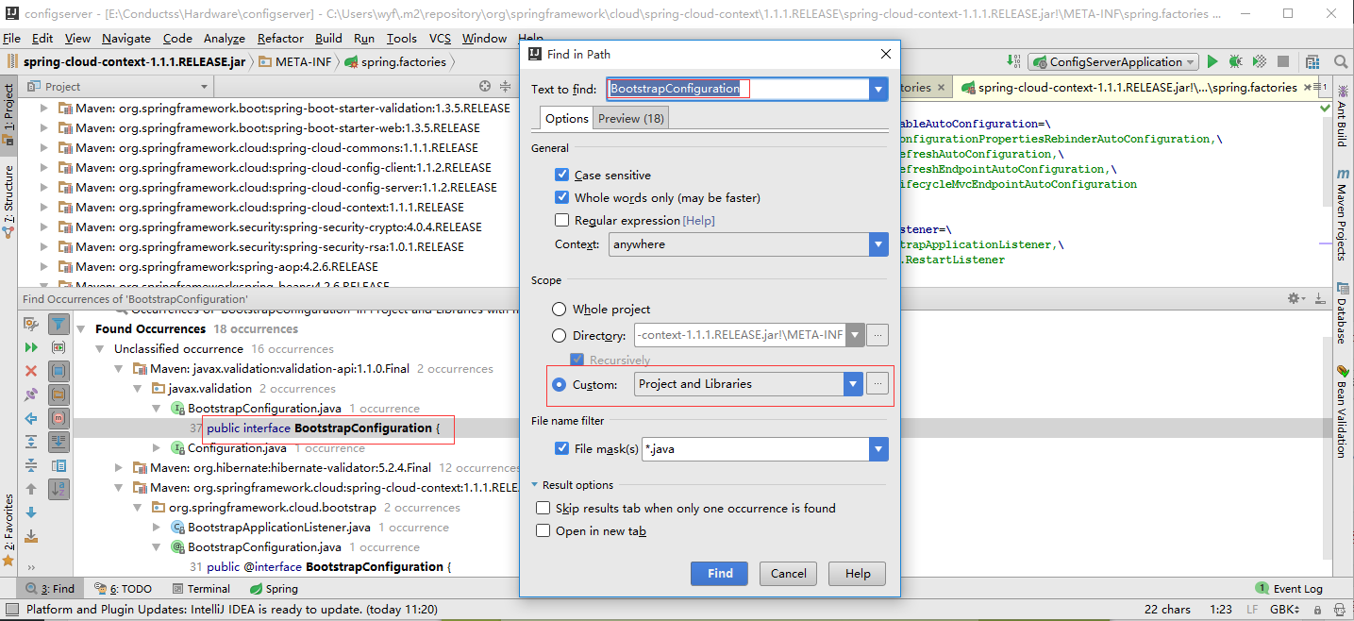The width and height of the screenshot is (1354, 621).
Task: Toggle tool window bars icon in status bar
Action: pyautogui.click(x=10, y=609)
